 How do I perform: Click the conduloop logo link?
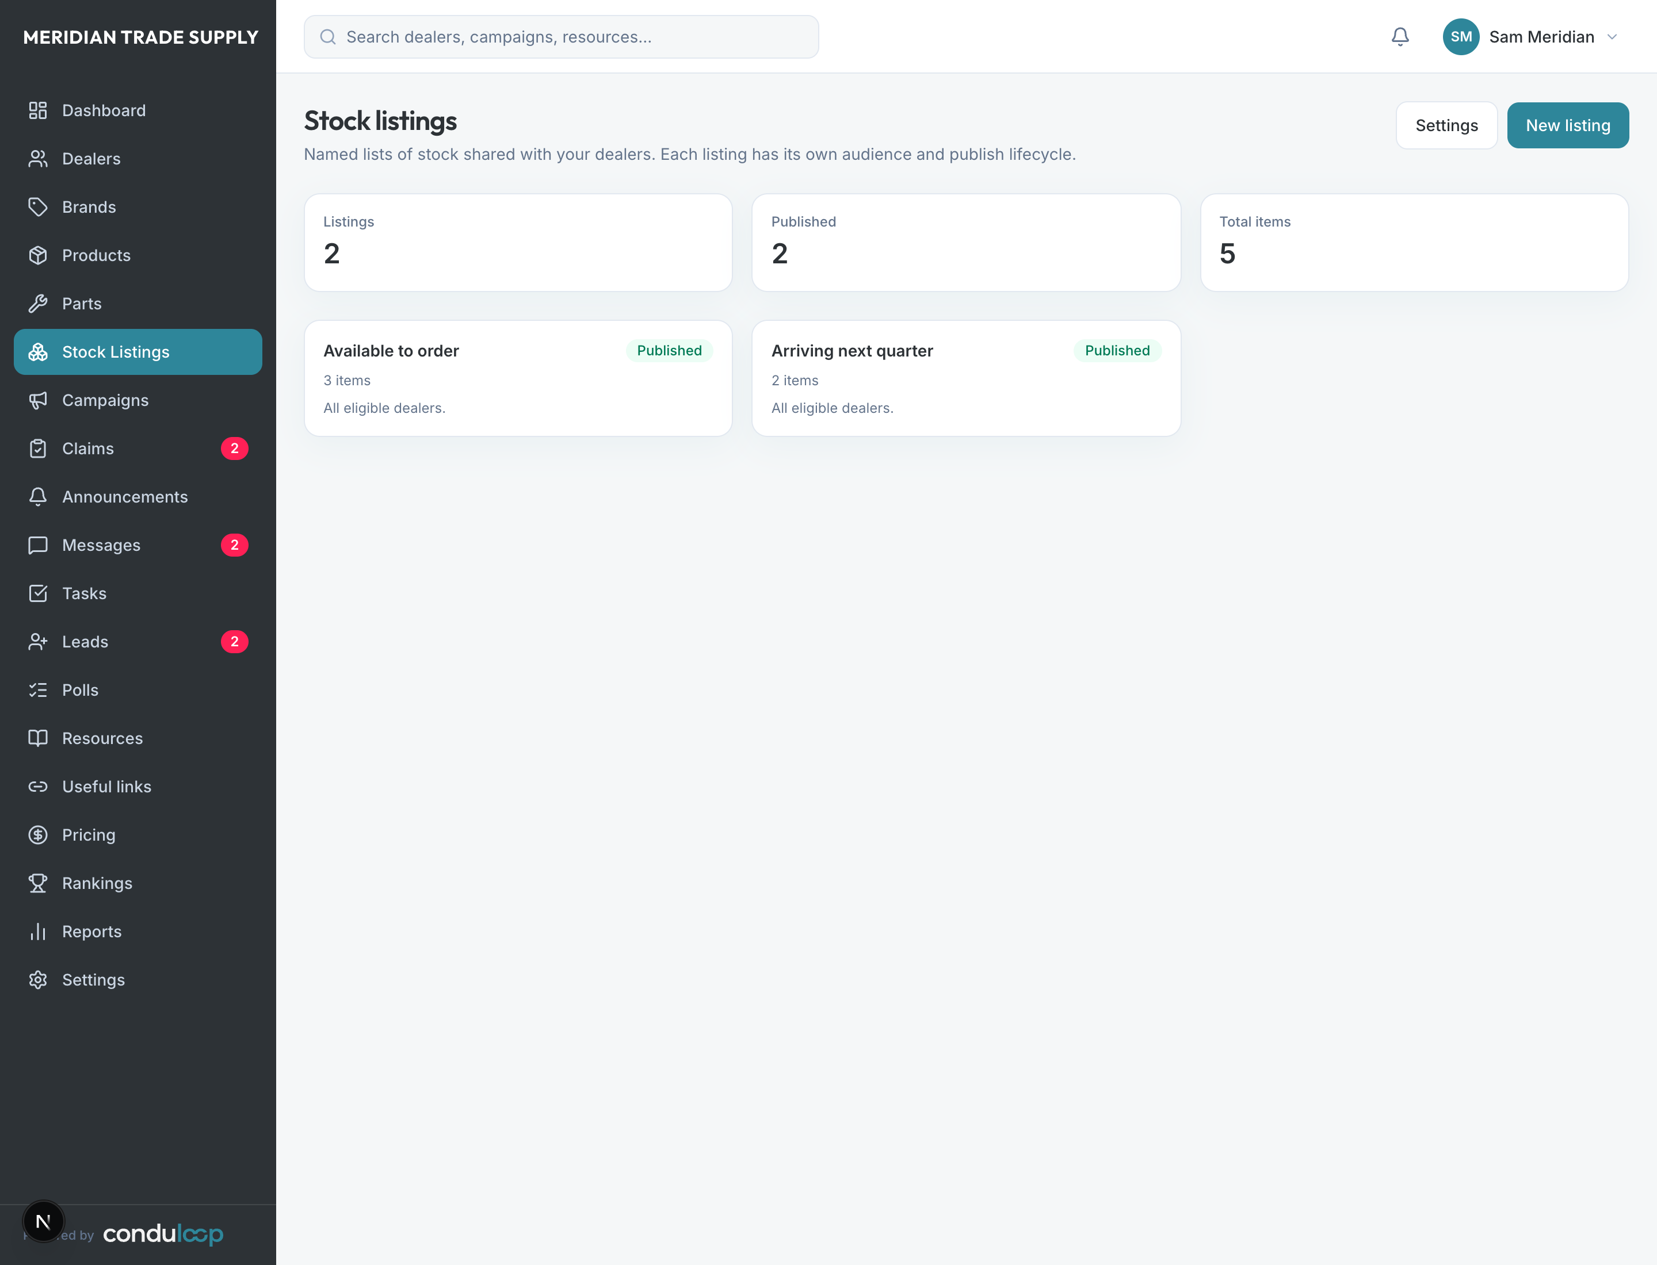pyautogui.click(x=163, y=1234)
